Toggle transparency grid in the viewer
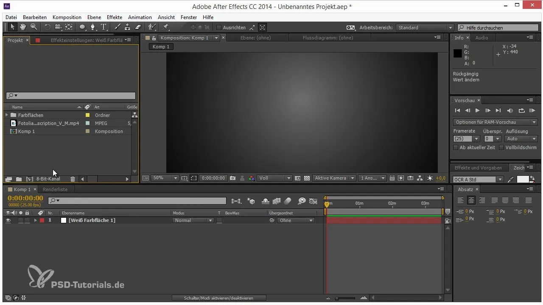The image size is (543, 305). pyautogui.click(x=307, y=178)
